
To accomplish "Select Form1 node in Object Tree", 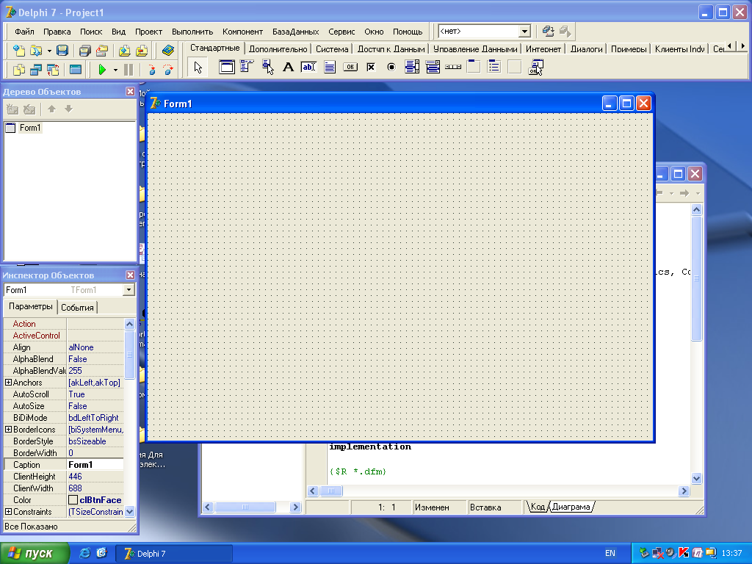I will [29, 128].
